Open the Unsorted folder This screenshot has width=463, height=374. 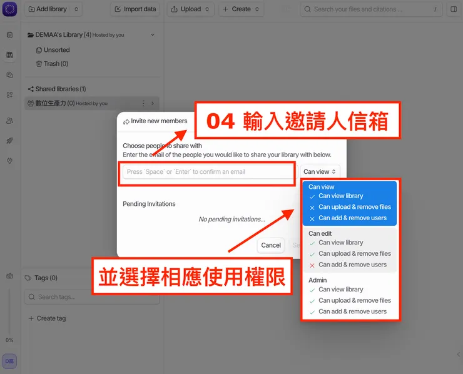(x=53, y=50)
